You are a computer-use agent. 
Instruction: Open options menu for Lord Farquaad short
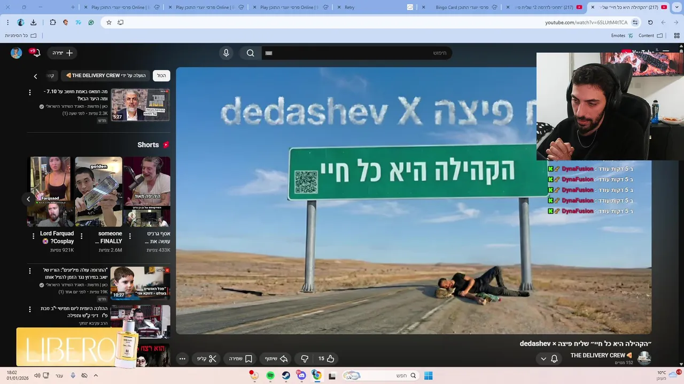pyautogui.click(x=33, y=236)
